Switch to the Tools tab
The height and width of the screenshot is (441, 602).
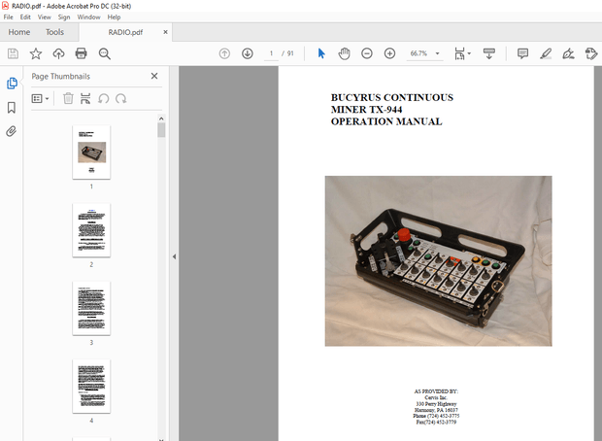click(54, 32)
